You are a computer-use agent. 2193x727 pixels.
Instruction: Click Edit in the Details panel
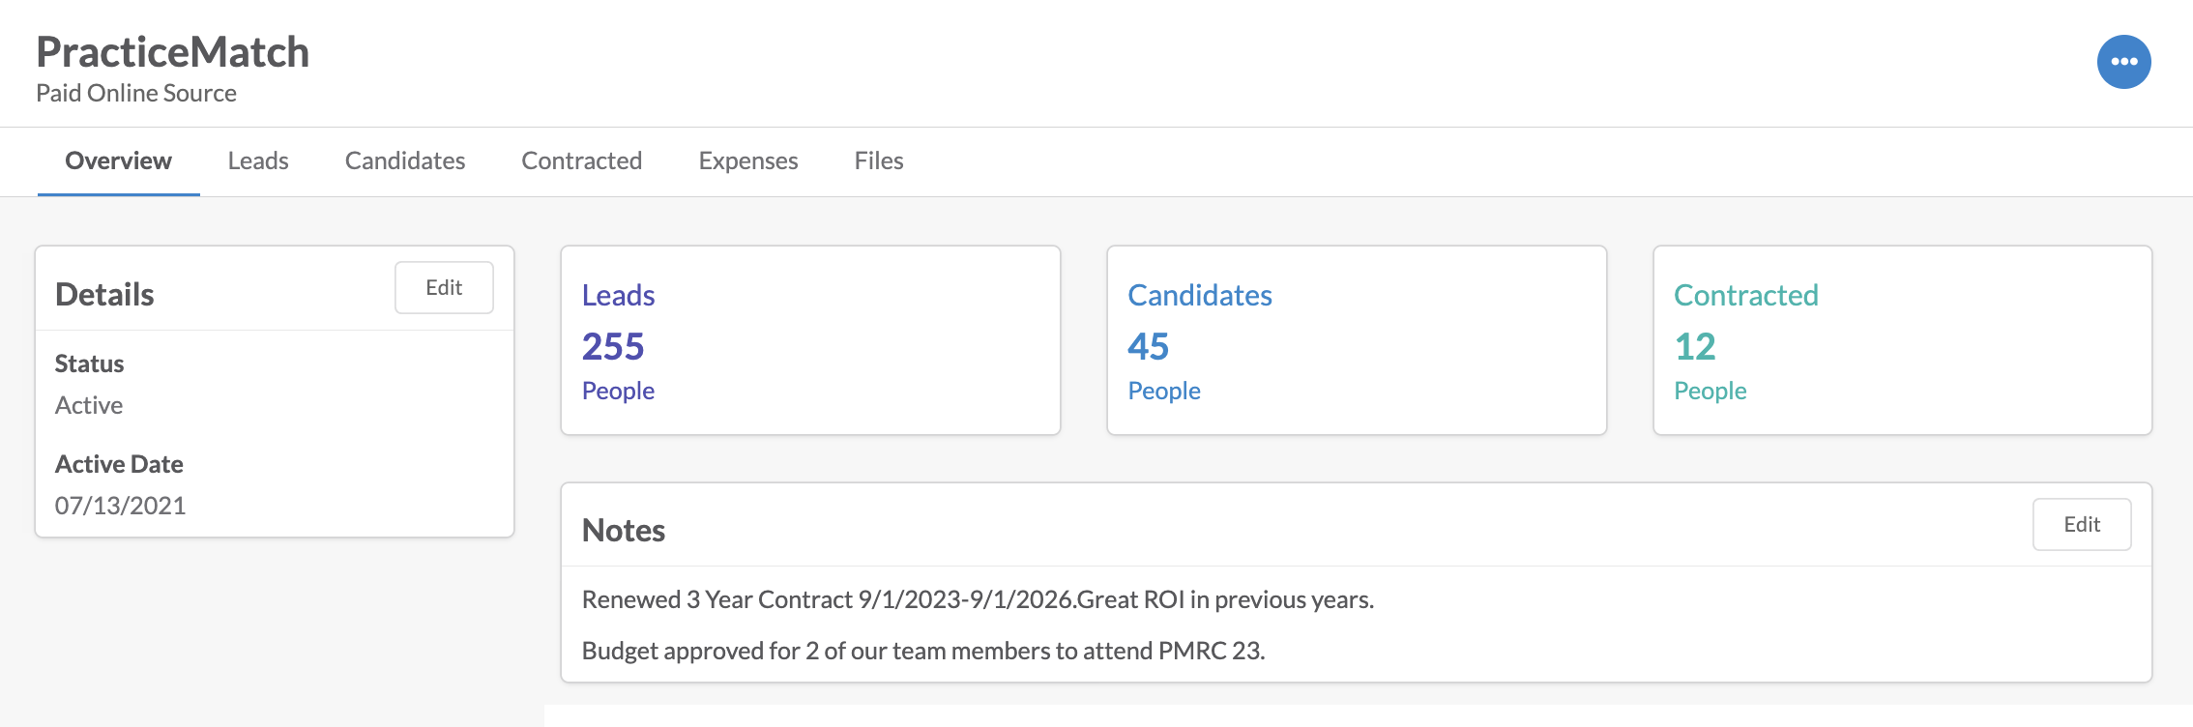(444, 287)
